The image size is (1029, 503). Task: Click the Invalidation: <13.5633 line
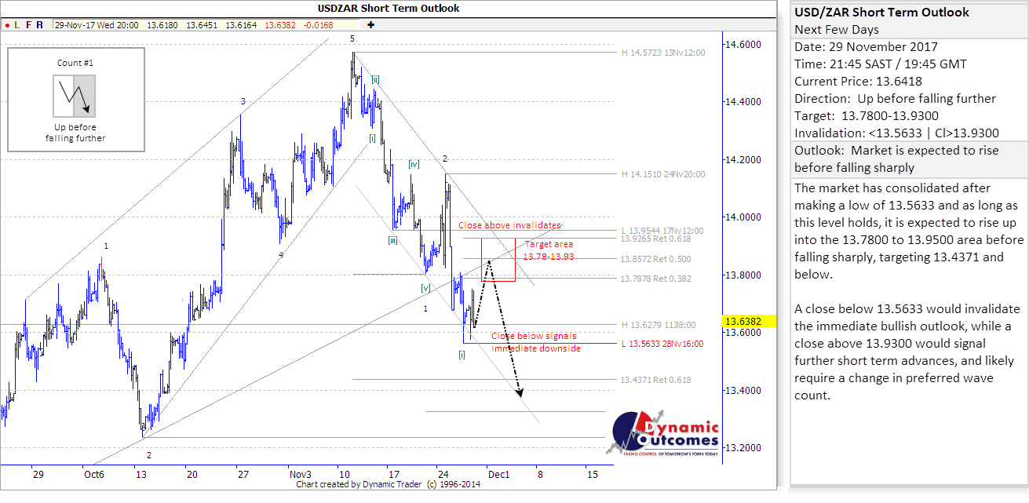[x=896, y=133]
